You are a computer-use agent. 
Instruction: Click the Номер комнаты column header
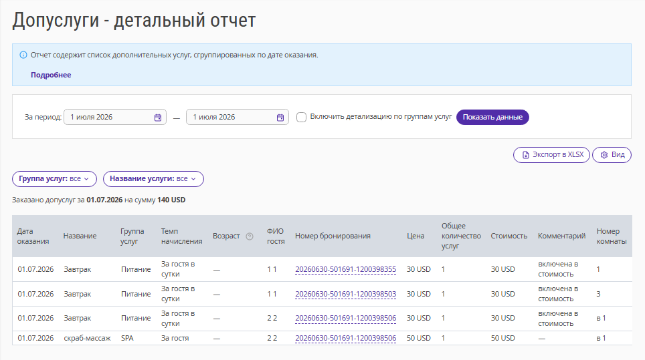coord(612,236)
